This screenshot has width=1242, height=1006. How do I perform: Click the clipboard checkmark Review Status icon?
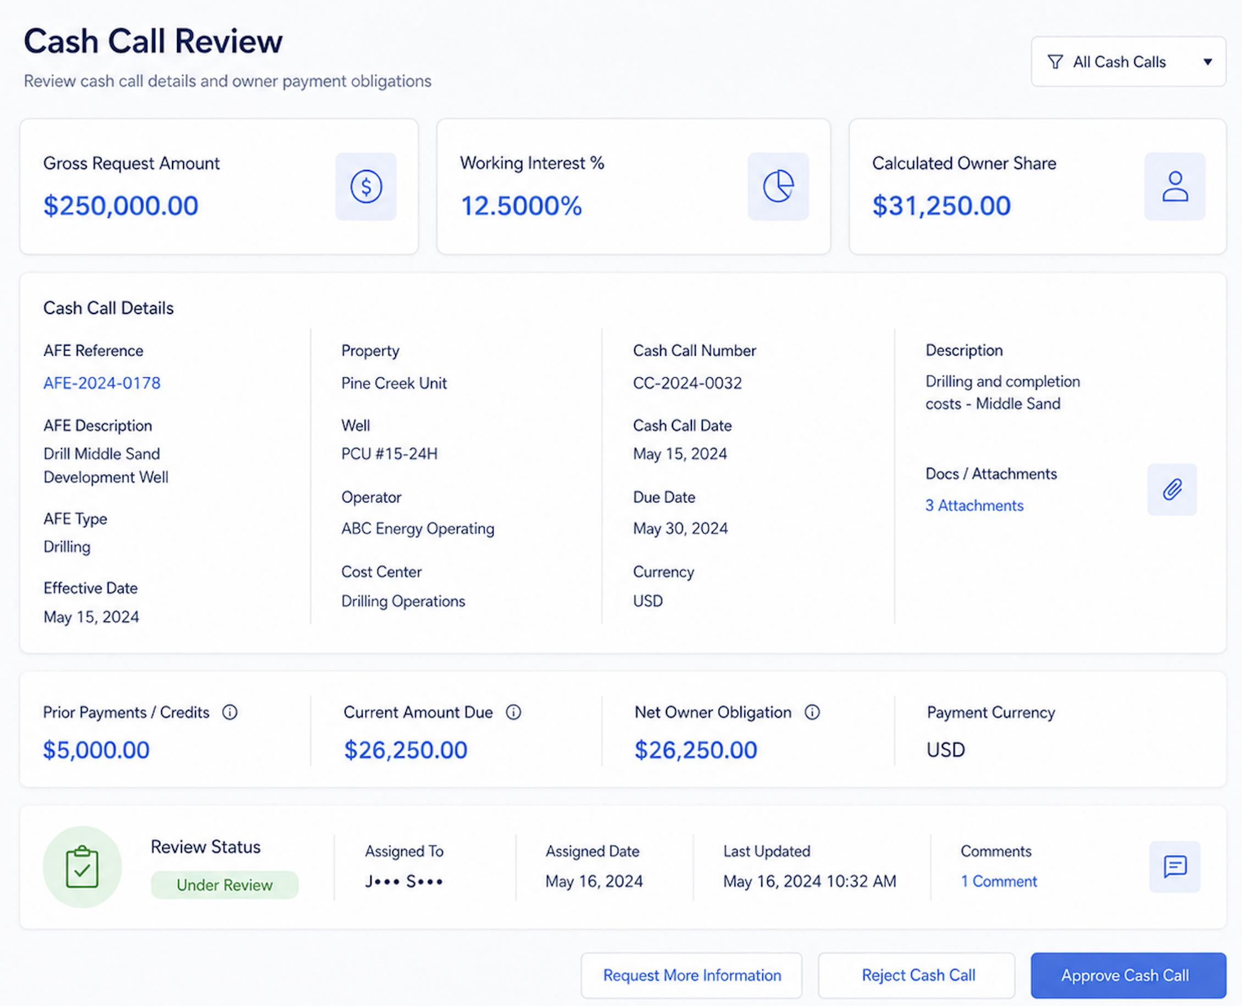[x=82, y=867]
